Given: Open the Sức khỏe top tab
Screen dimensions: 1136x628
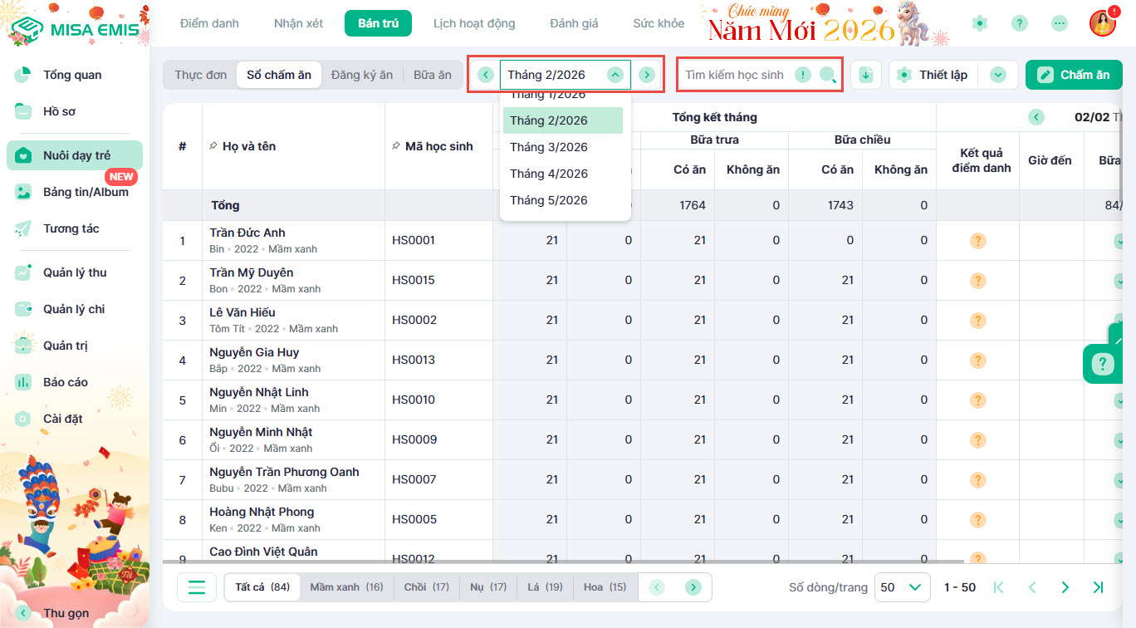Looking at the screenshot, I should pyautogui.click(x=659, y=23).
